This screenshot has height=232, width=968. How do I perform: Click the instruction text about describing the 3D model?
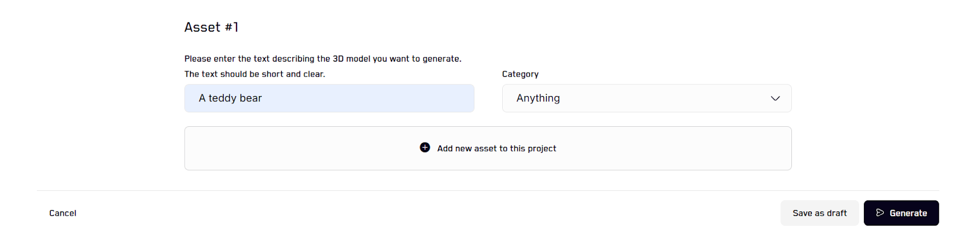(x=323, y=59)
